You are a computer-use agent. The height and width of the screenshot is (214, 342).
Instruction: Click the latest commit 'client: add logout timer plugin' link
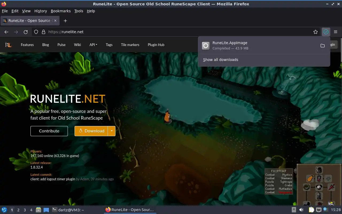53,179
